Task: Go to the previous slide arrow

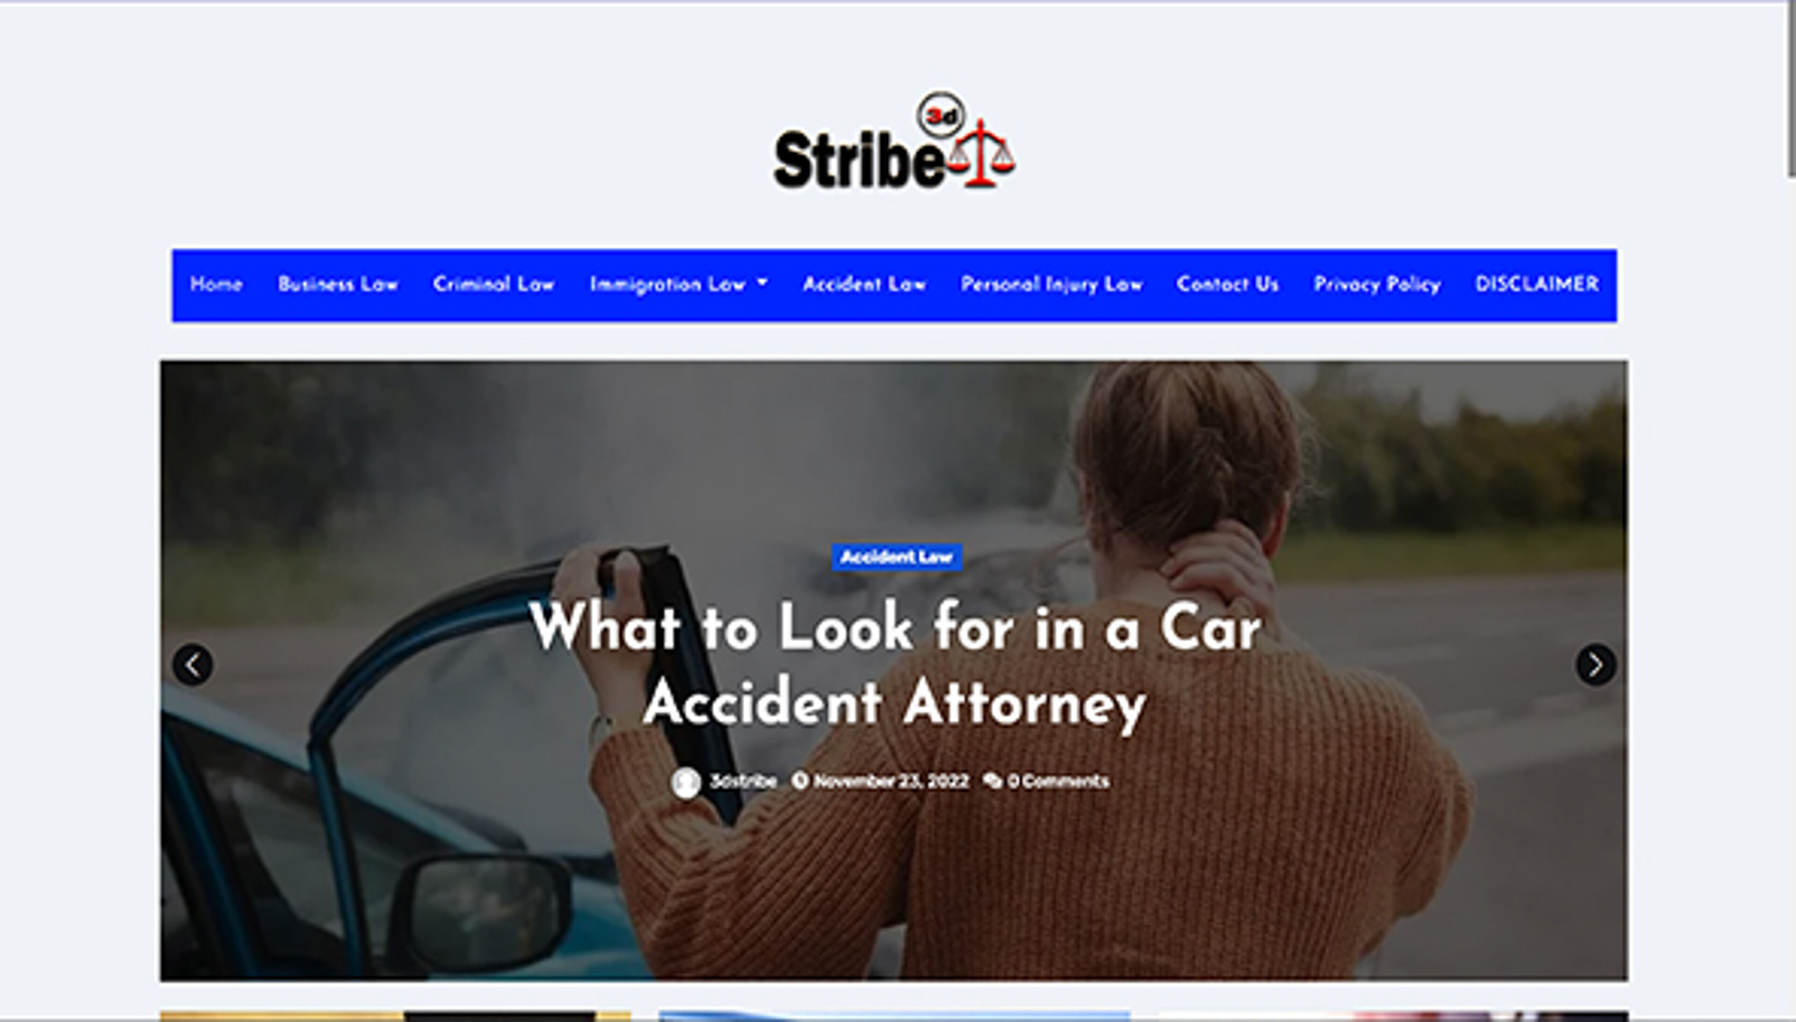Action: pos(192,664)
